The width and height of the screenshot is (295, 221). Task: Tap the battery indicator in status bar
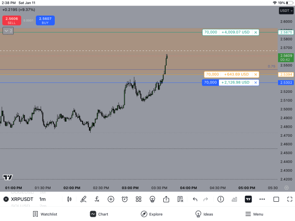click(289, 3)
